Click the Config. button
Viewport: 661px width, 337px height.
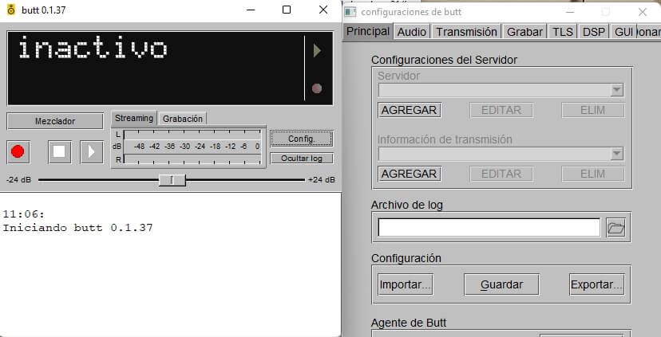(x=302, y=139)
